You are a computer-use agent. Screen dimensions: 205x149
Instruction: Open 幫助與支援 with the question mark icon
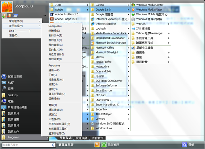12,77
